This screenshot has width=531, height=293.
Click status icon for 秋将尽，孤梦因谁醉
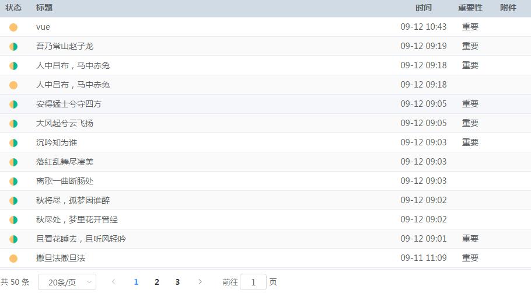(x=13, y=201)
